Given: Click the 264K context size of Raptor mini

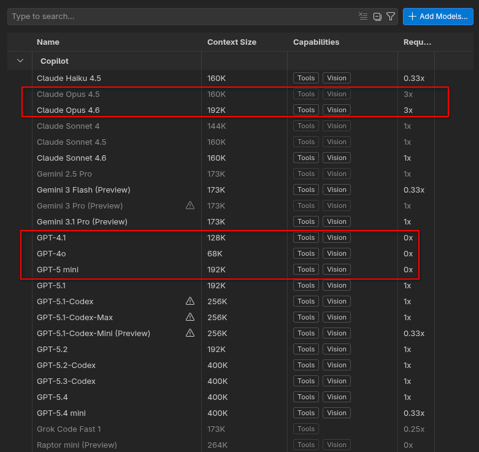Looking at the screenshot, I should point(217,445).
